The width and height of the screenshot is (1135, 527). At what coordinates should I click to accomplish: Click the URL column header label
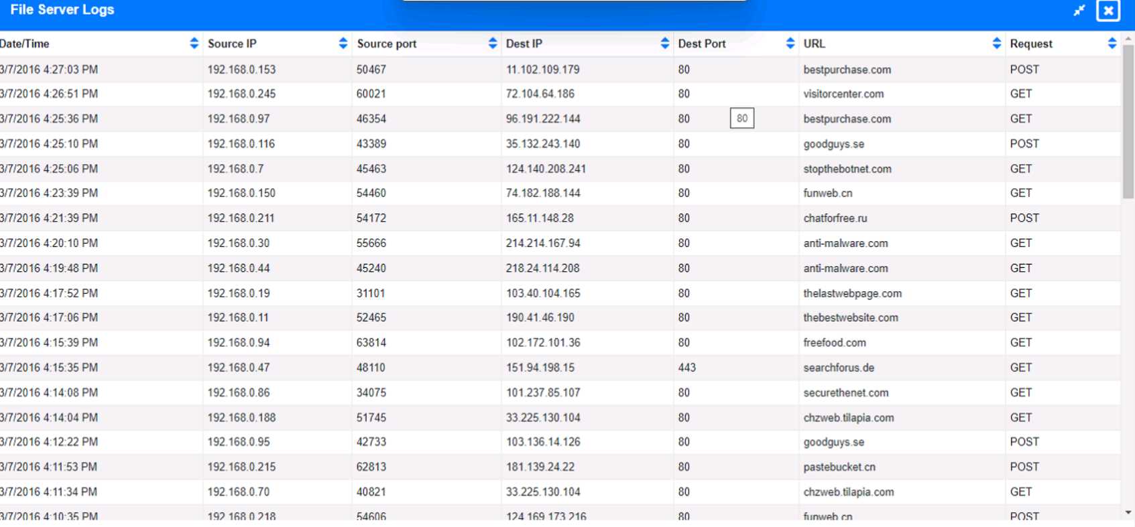(x=814, y=44)
